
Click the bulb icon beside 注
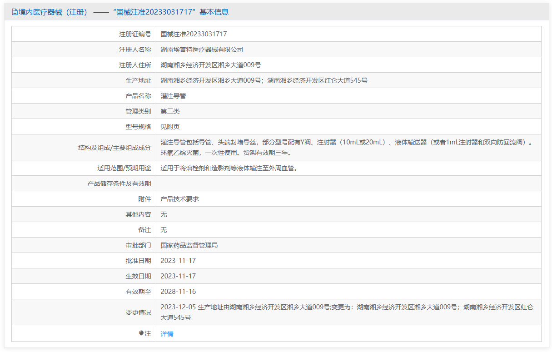141,333
